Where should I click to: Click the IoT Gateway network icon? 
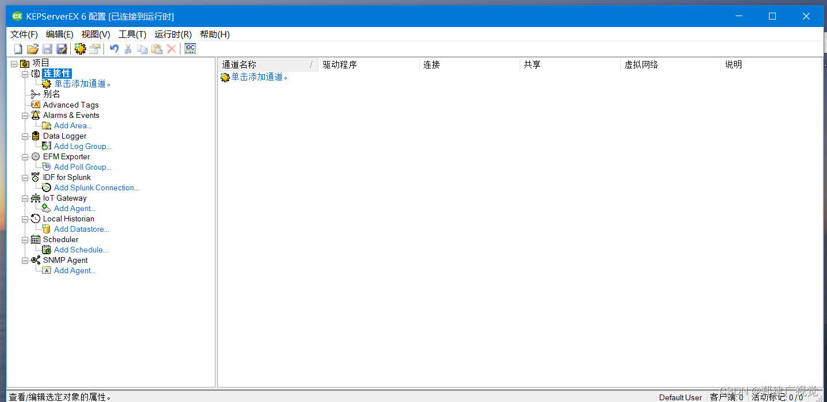tap(36, 198)
